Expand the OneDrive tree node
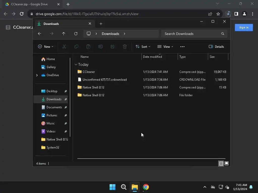 [x=37, y=75]
